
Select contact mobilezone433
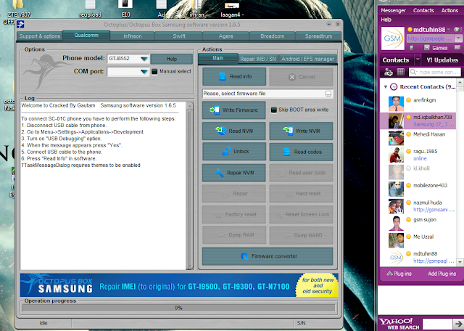click(x=418, y=189)
